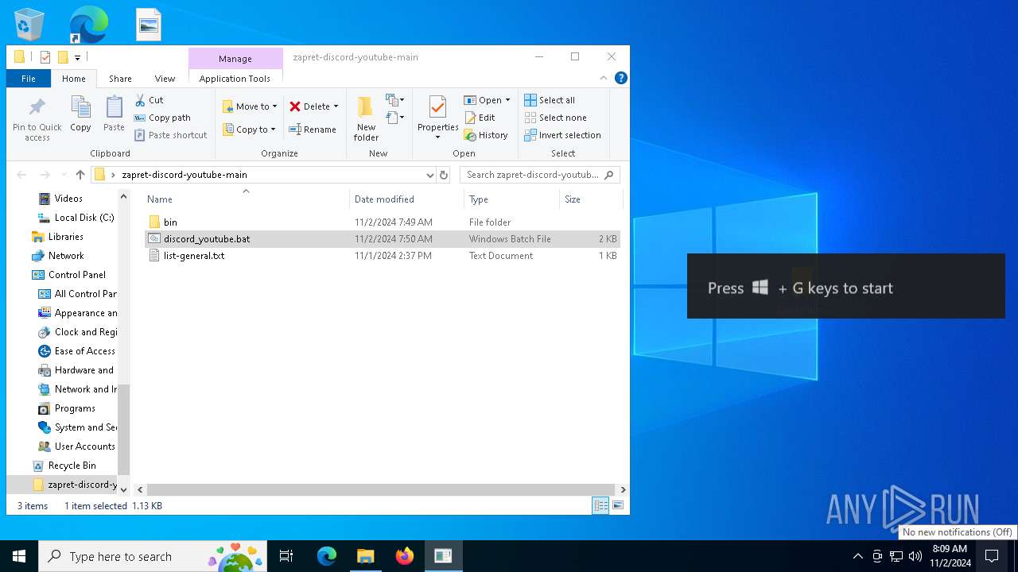Select Control Panel in navigation pane
The width and height of the screenshot is (1018, 572).
68,275
